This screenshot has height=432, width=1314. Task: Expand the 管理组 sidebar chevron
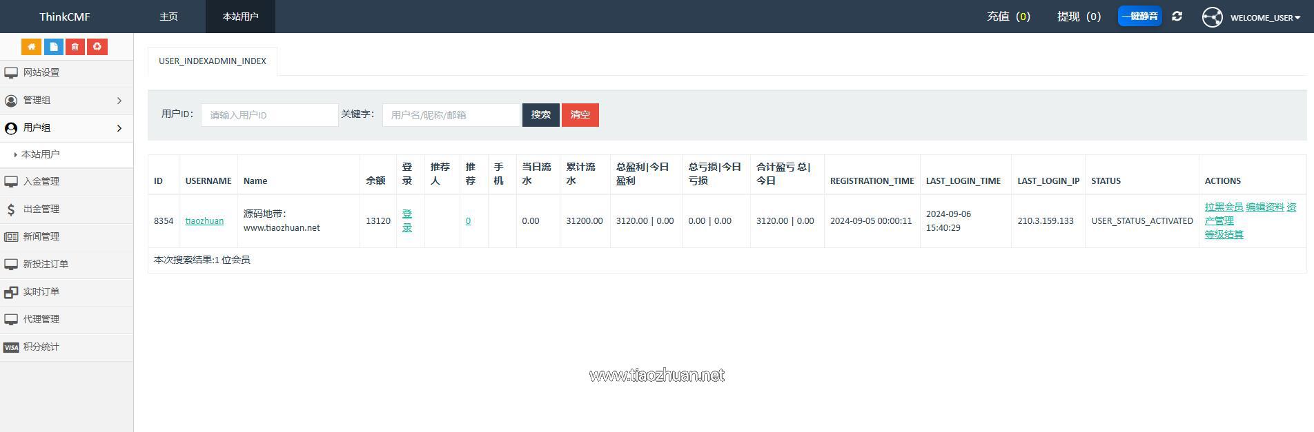[119, 101]
